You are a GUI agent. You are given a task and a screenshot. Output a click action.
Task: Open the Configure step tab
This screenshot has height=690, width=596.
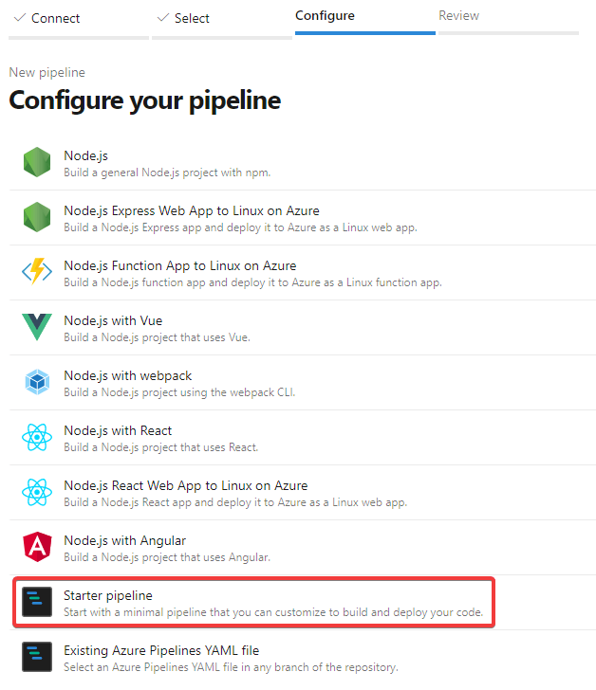(x=325, y=16)
